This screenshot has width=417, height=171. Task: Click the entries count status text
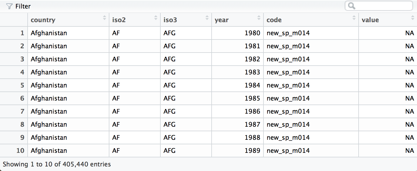[57, 164]
